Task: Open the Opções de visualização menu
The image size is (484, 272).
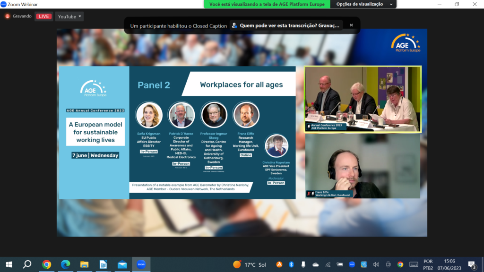Action: pyautogui.click(x=363, y=4)
